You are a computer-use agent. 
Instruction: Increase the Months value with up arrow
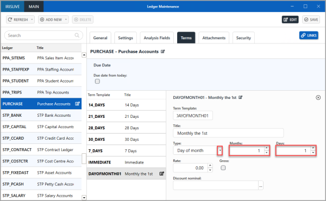[x=267, y=148]
